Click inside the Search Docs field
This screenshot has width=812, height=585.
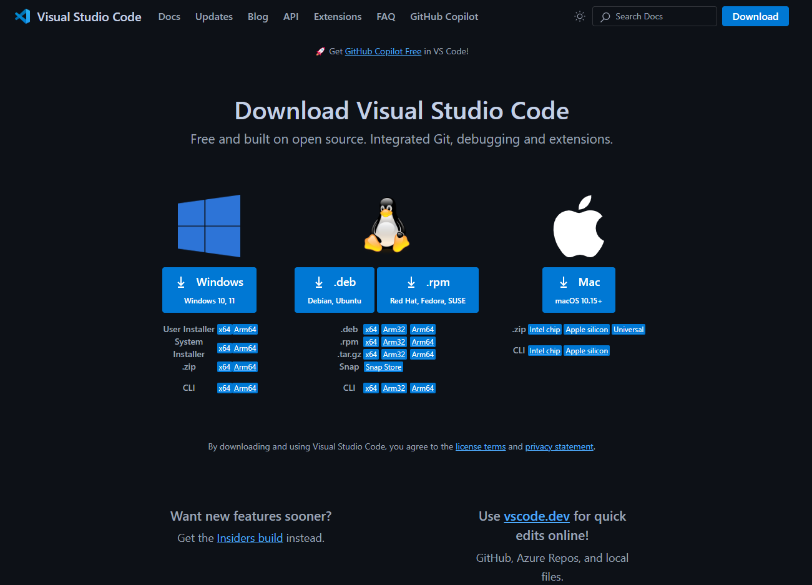[x=654, y=16]
